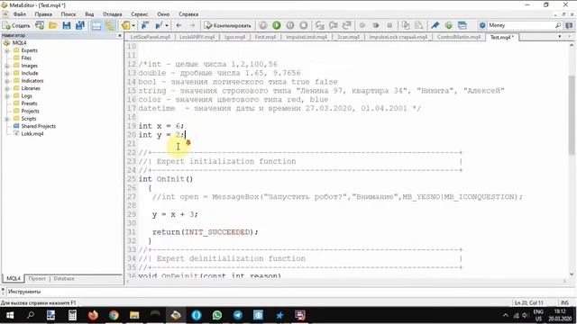Expand the Include folder node

click(7, 74)
